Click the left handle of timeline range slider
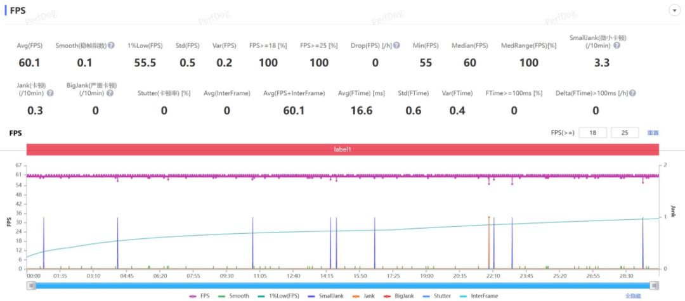Viewport: 685px width, 301px height. pyautogui.click(x=31, y=286)
